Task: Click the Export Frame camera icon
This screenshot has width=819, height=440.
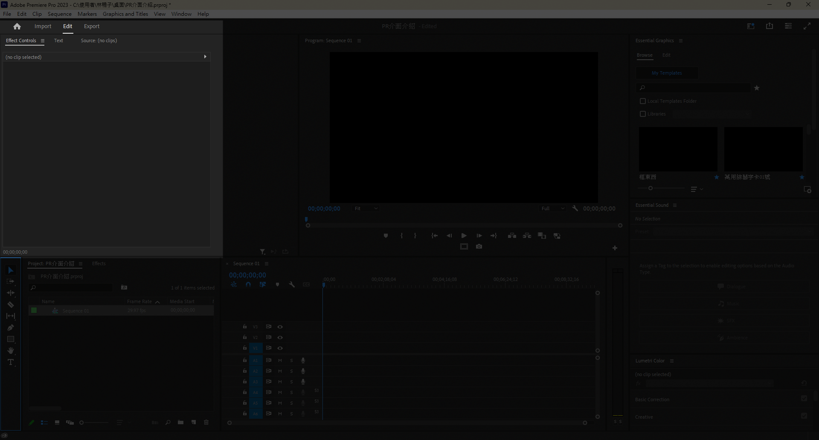Action: [479, 246]
